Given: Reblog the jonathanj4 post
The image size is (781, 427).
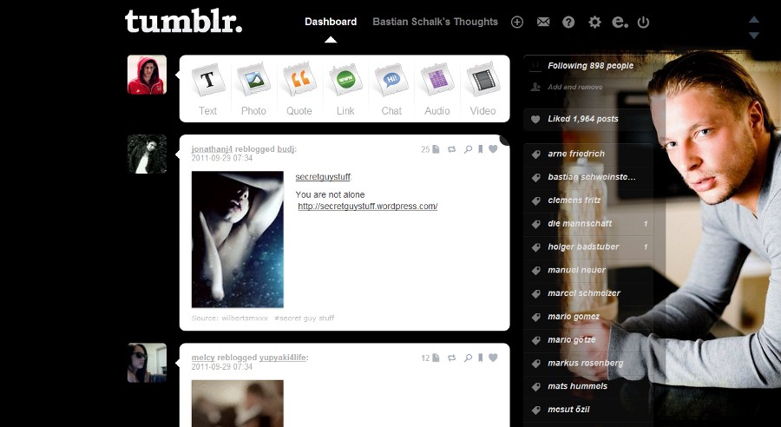Looking at the screenshot, I should coord(452,149).
